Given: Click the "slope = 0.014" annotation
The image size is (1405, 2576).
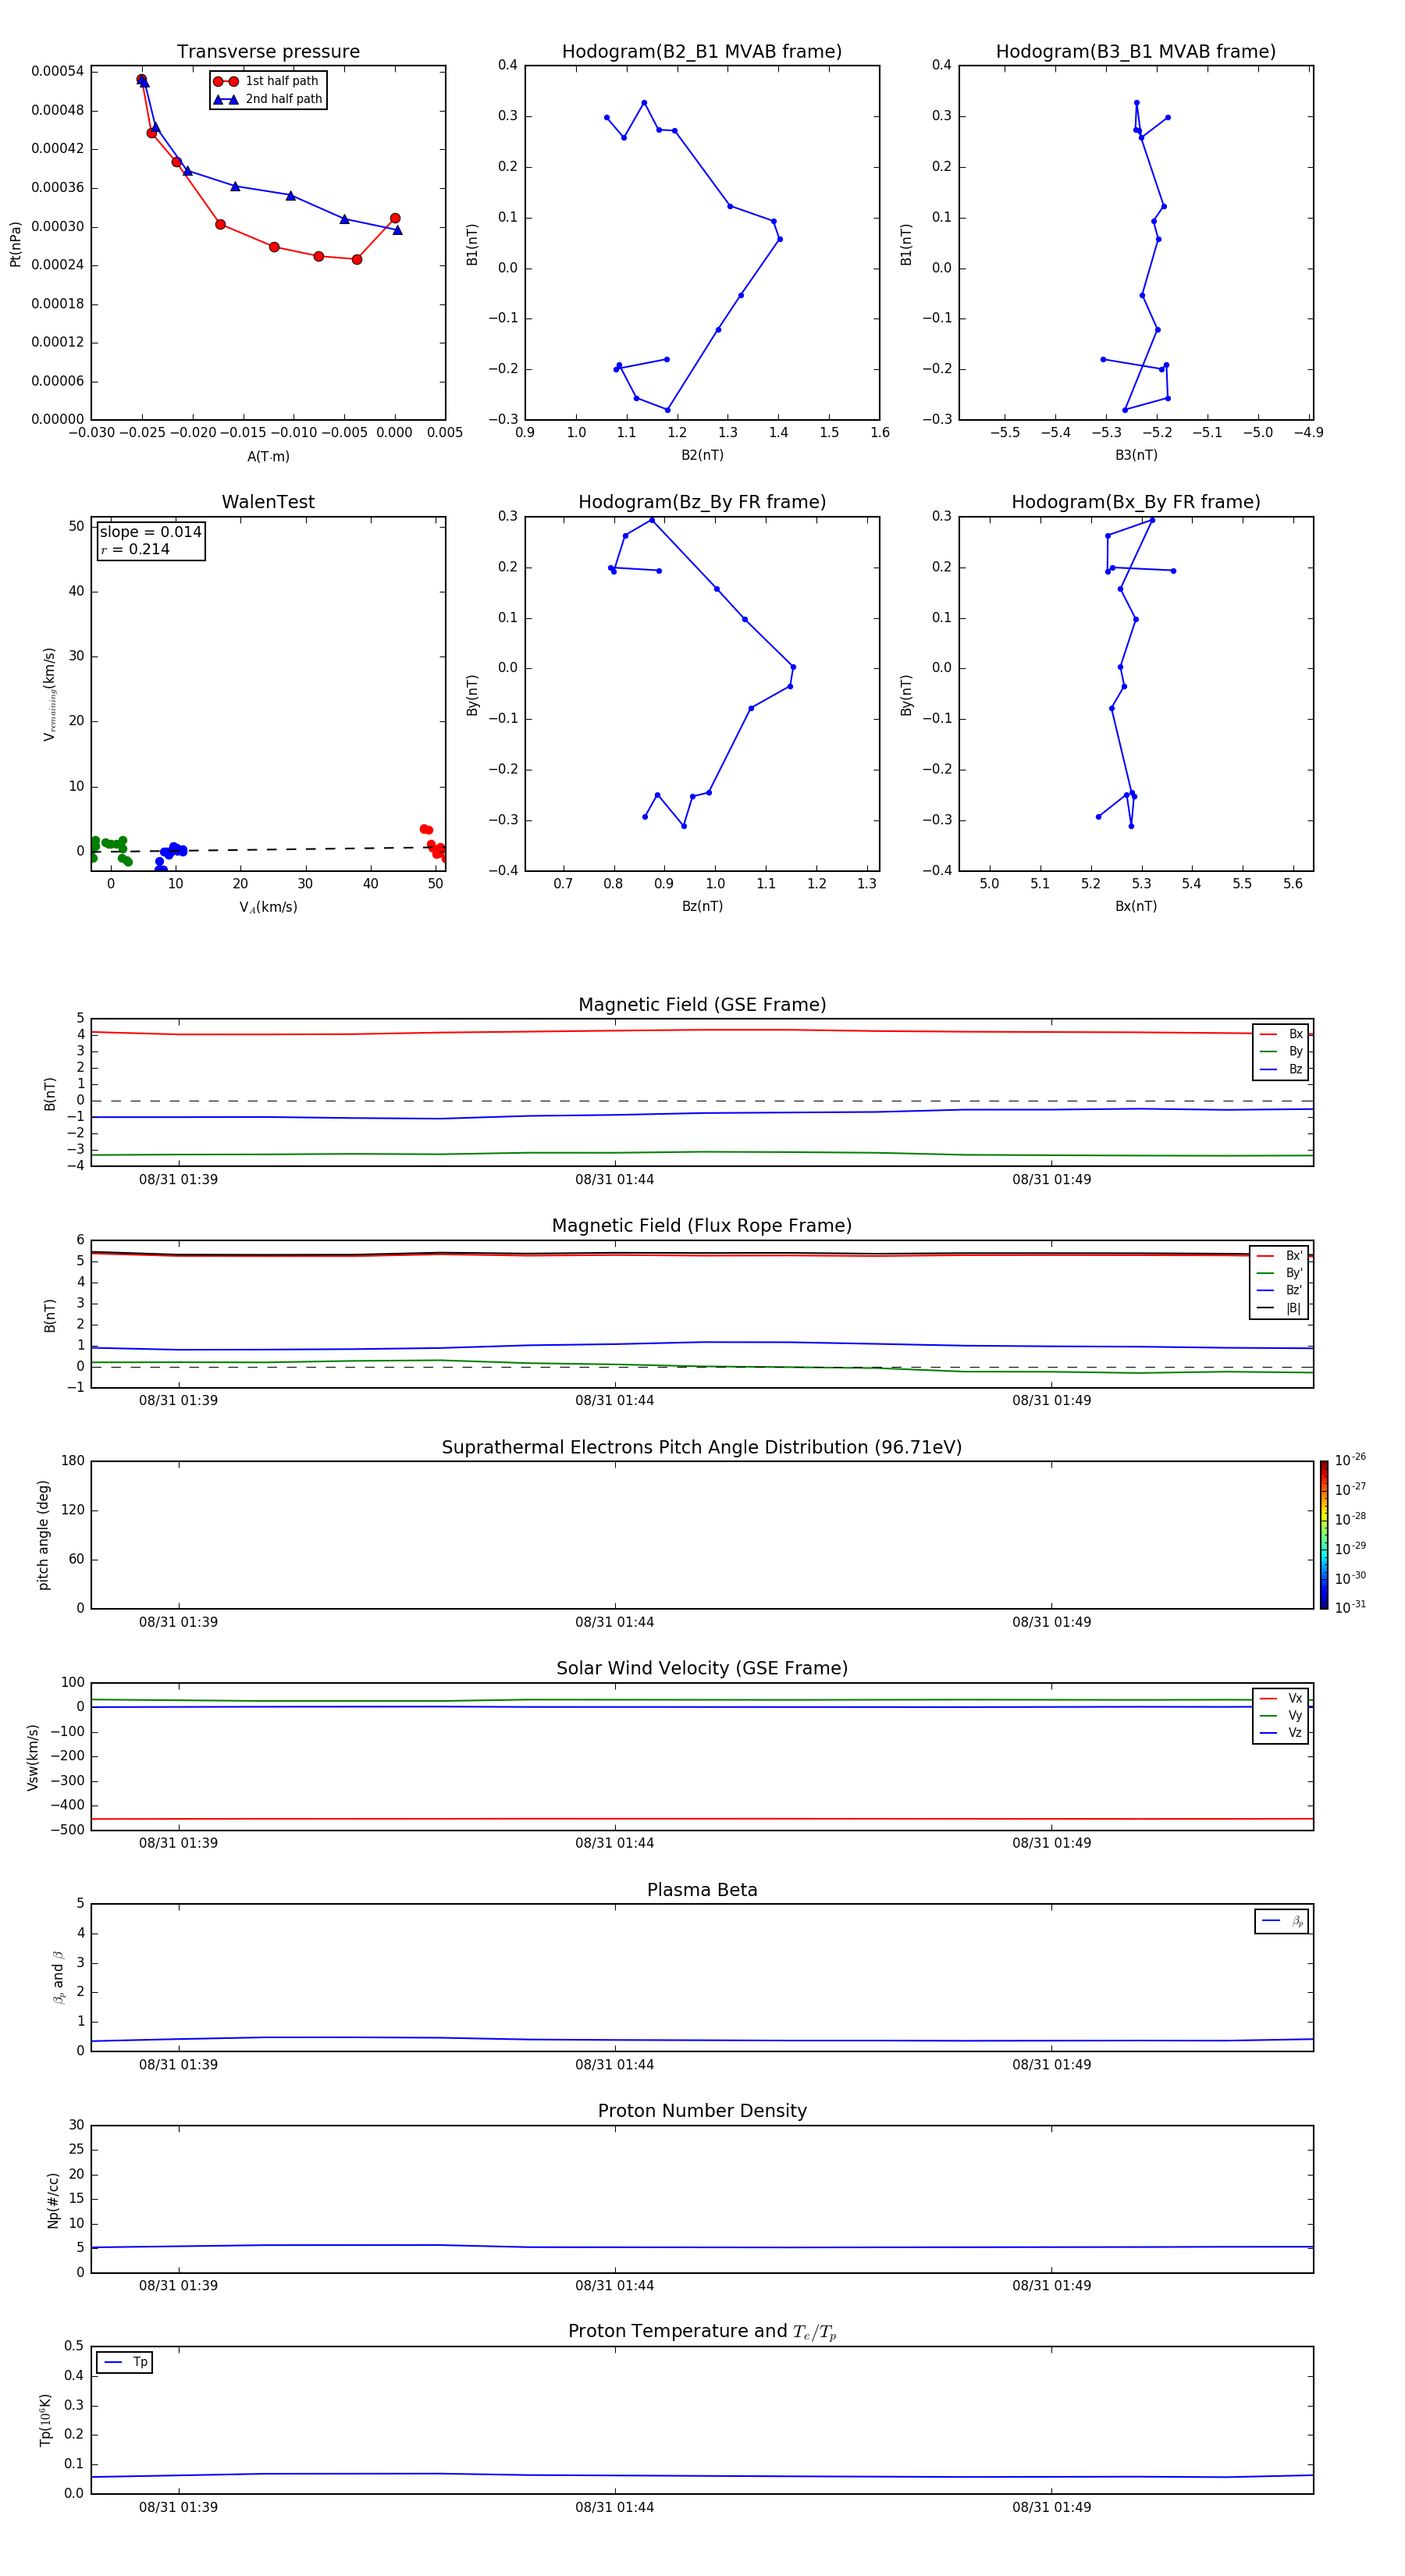Looking at the screenshot, I should (x=151, y=532).
